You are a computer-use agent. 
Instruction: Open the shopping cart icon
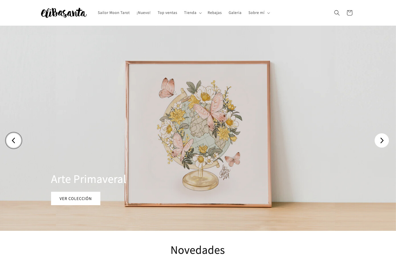point(350,13)
